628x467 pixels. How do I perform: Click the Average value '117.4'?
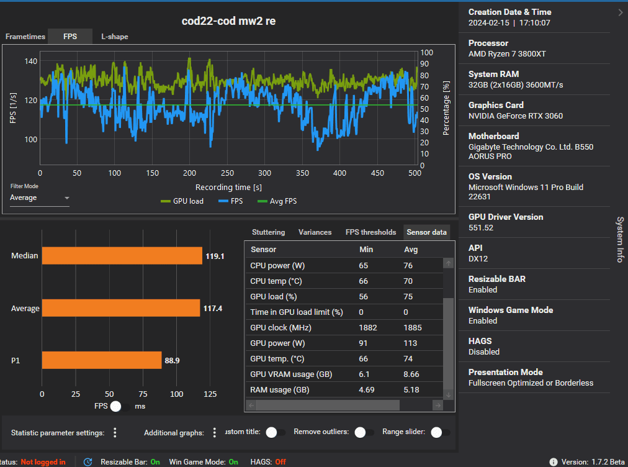213,308
